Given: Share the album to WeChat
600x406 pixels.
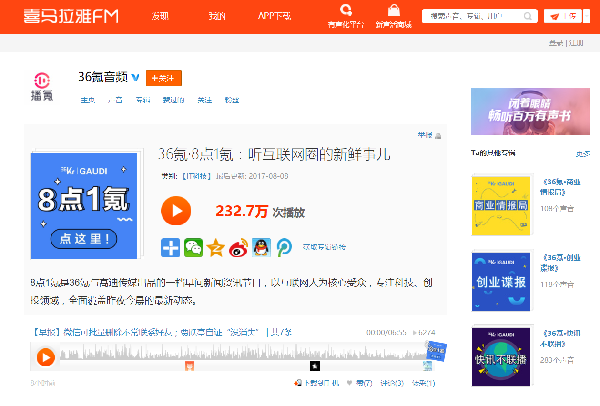Looking at the screenshot, I should [x=193, y=248].
